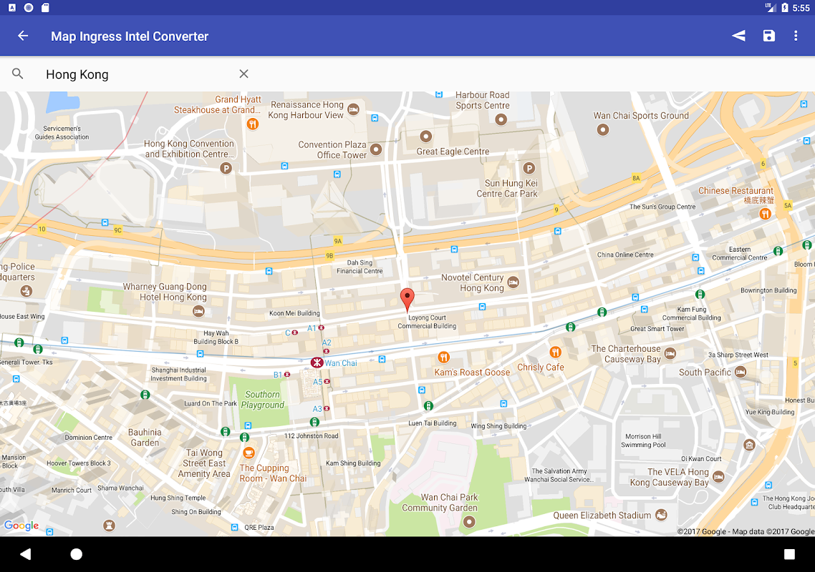
Task: Tap the Chrisly Cafe restaurant icon
Action: click(x=556, y=352)
